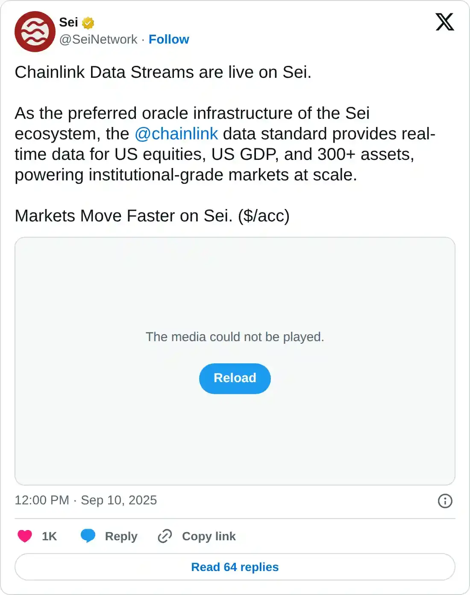
Task: Open Read 64 replies
Action: tap(235, 567)
